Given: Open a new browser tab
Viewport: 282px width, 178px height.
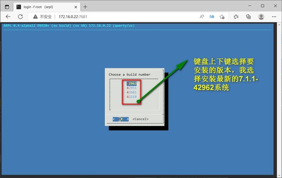Looking at the screenshot, I should point(85,7).
